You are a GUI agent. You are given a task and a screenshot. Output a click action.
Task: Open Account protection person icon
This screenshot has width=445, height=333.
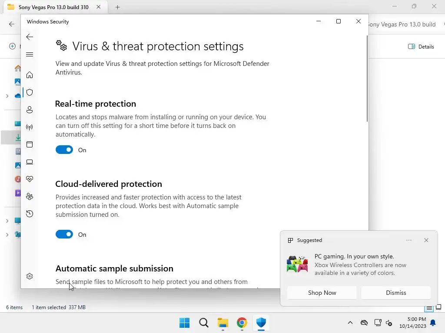[30, 110]
